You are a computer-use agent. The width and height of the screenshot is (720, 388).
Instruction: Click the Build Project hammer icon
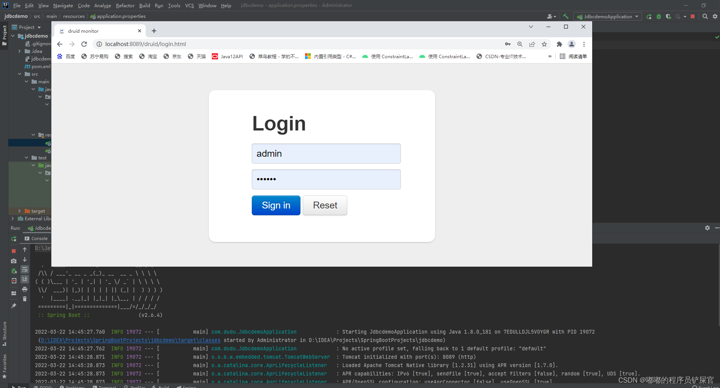pyautogui.click(x=566, y=16)
